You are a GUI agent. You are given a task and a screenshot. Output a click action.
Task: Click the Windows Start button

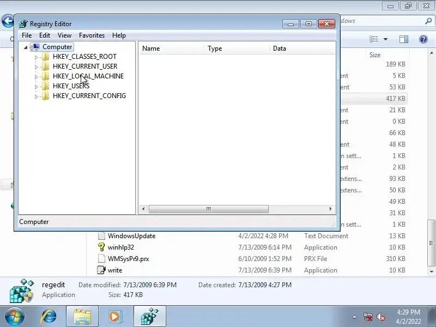14,317
